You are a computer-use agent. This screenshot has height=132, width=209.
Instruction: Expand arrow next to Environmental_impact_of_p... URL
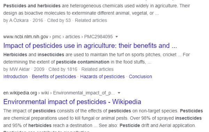pos(119,93)
